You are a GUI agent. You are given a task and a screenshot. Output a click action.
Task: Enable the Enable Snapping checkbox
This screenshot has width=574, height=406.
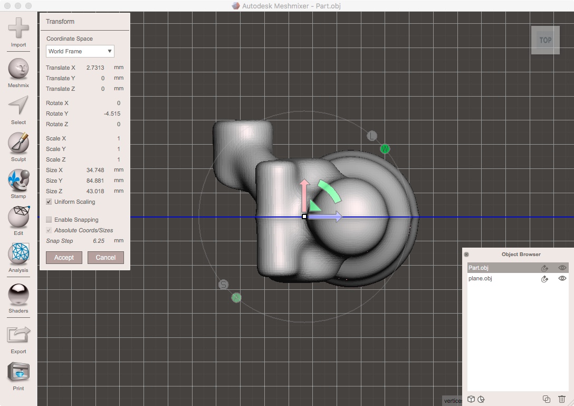point(49,220)
